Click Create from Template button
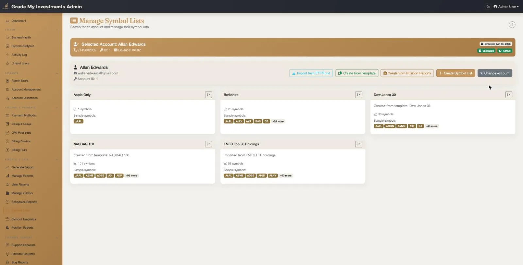The height and width of the screenshot is (265, 523). [x=357, y=73]
